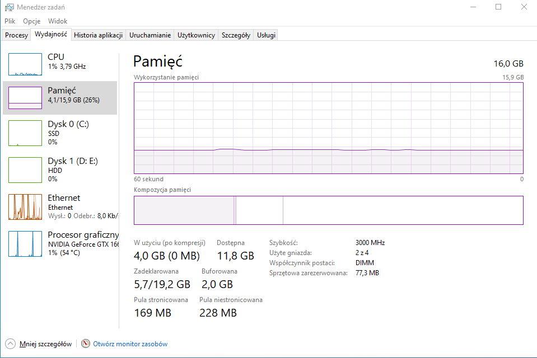This screenshot has width=537, height=358.
Task: Open the Plik menu
Action: point(10,21)
